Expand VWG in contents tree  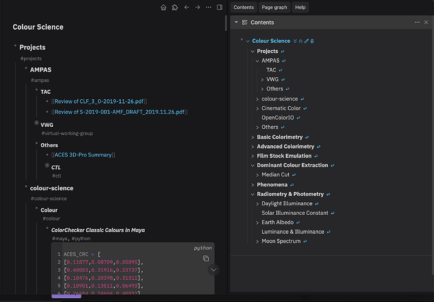262,80
